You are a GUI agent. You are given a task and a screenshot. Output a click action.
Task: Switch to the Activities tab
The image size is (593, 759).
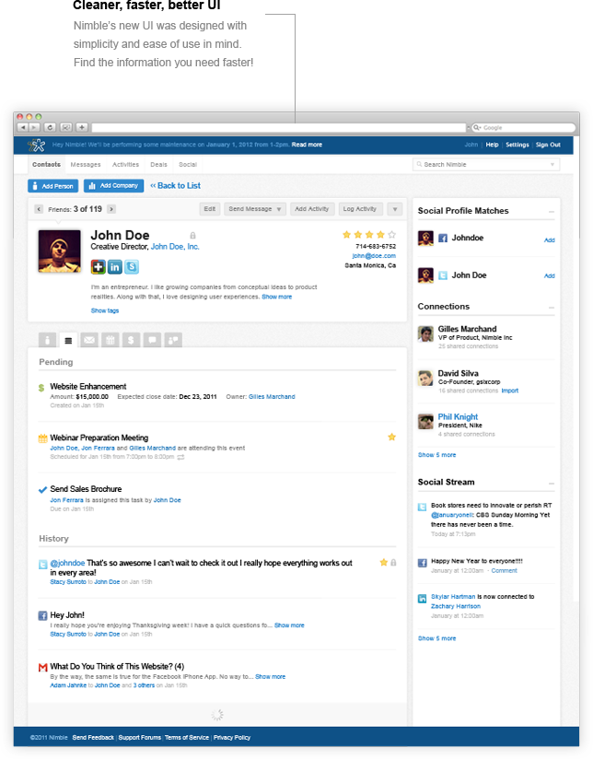tap(125, 165)
